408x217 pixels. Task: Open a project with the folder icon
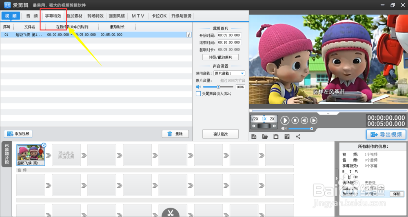point(265,136)
